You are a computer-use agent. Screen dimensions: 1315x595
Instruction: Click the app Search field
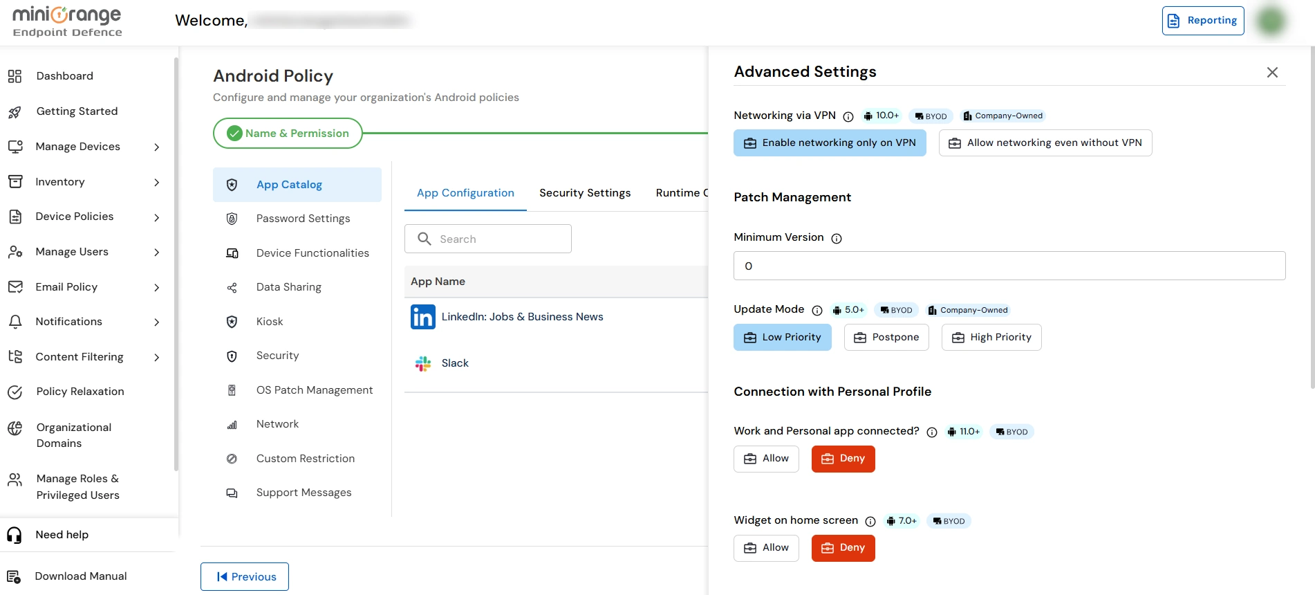click(x=488, y=239)
